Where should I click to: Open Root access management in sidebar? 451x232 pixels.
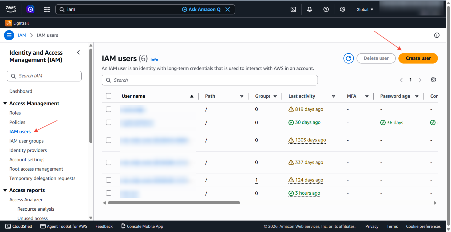[36, 169]
